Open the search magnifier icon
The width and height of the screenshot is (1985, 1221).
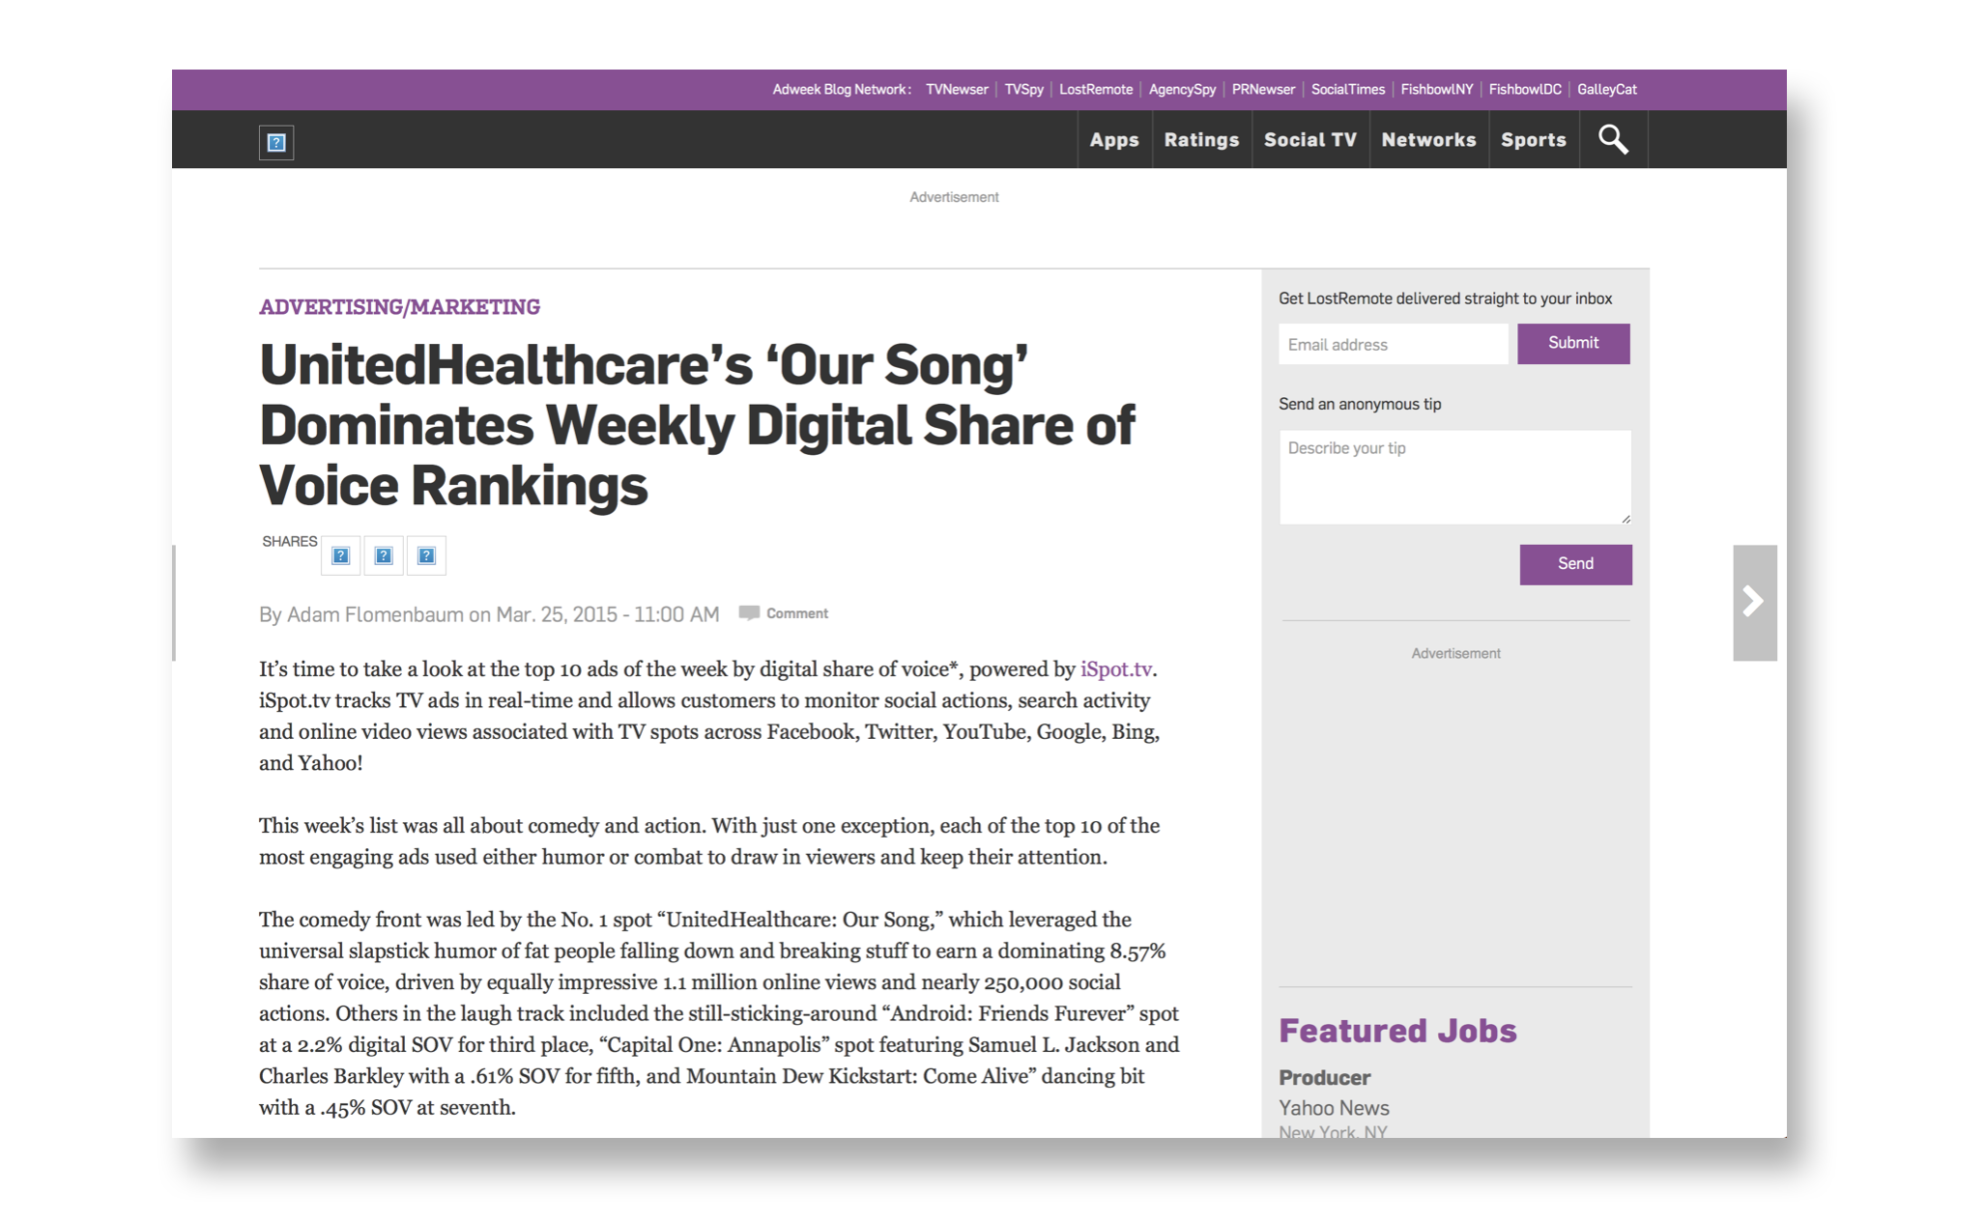click(1612, 140)
